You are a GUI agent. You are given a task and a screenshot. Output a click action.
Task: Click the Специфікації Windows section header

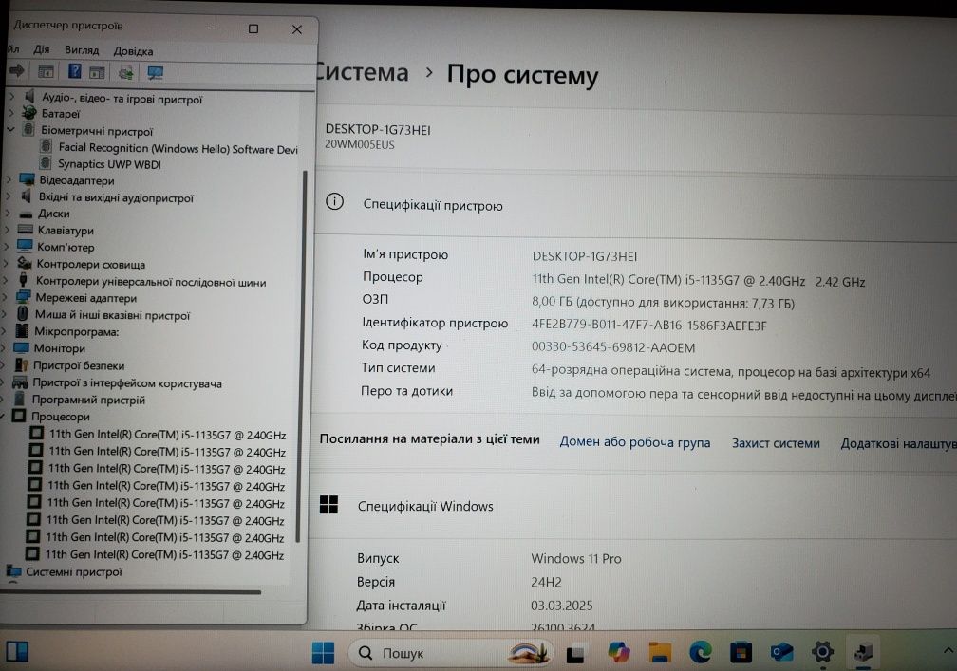tap(425, 506)
